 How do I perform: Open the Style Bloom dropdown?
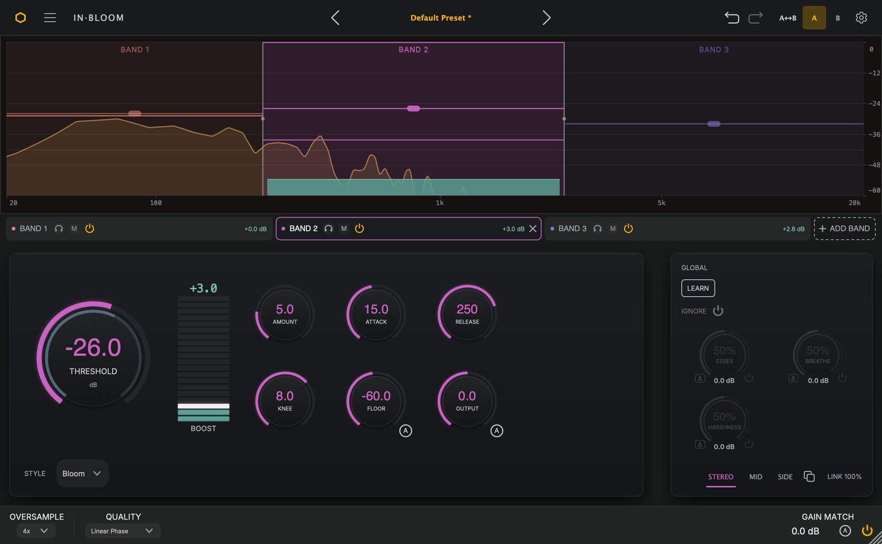(82, 473)
